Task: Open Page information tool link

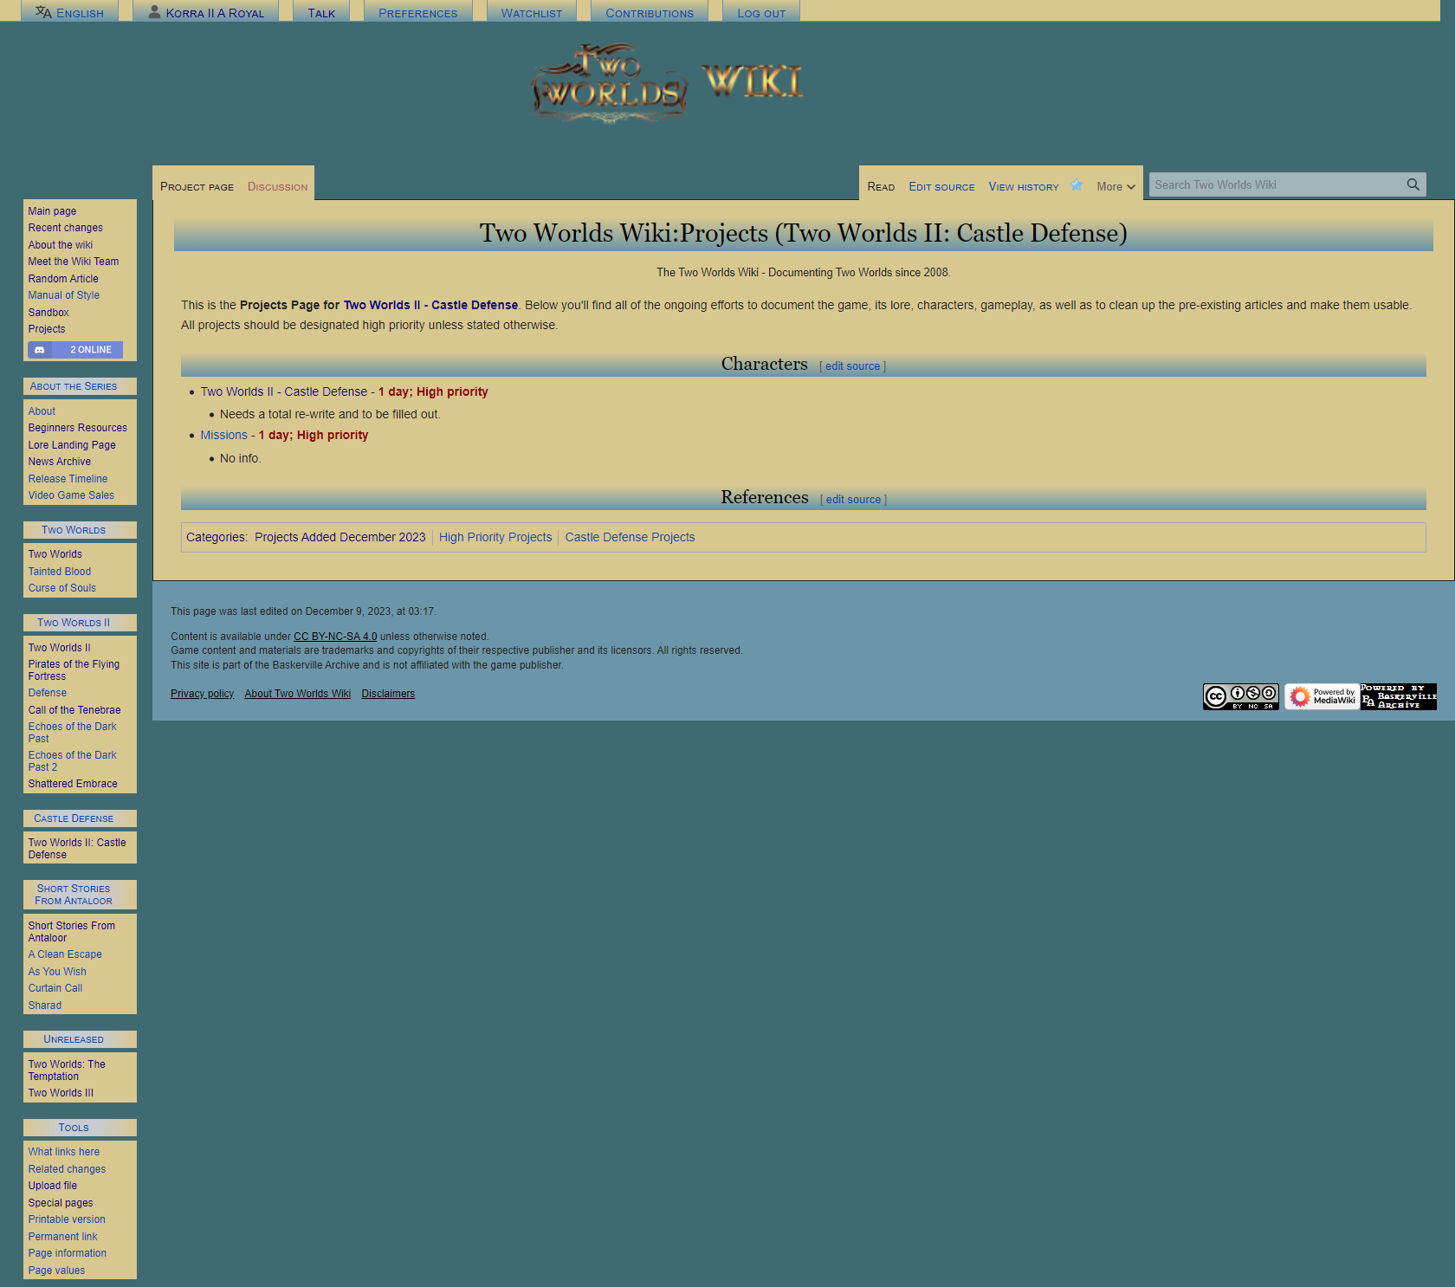Action: [67, 1253]
